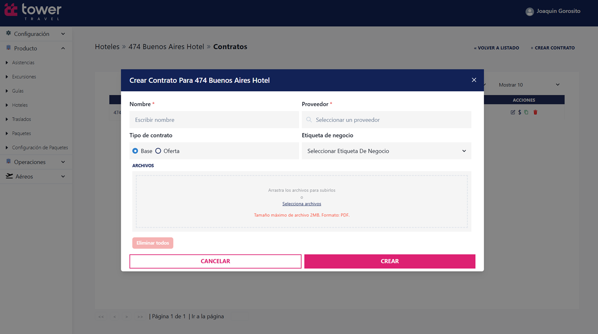598x334 pixels.
Task: Click the user avatar icon beside Joaquin Gorosito
Action: [530, 12]
